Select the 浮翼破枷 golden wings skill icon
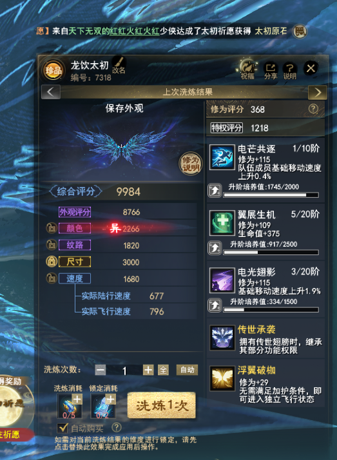The width and height of the screenshot is (337, 460). pyautogui.click(x=222, y=378)
